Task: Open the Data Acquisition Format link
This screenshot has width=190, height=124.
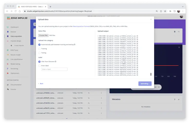Action: pos(81,26)
